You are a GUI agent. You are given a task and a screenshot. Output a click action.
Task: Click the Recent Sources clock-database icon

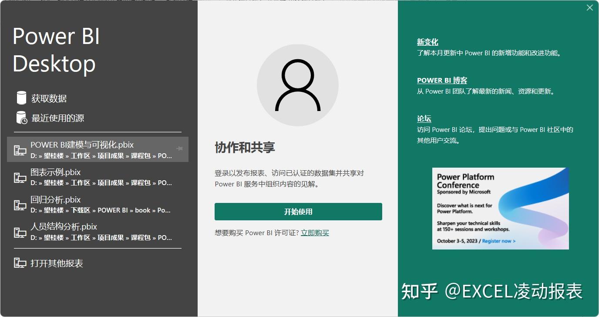click(21, 118)
